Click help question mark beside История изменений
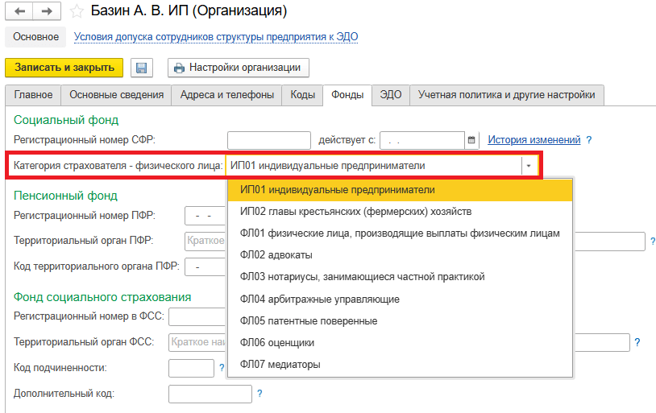 point(588,140)
